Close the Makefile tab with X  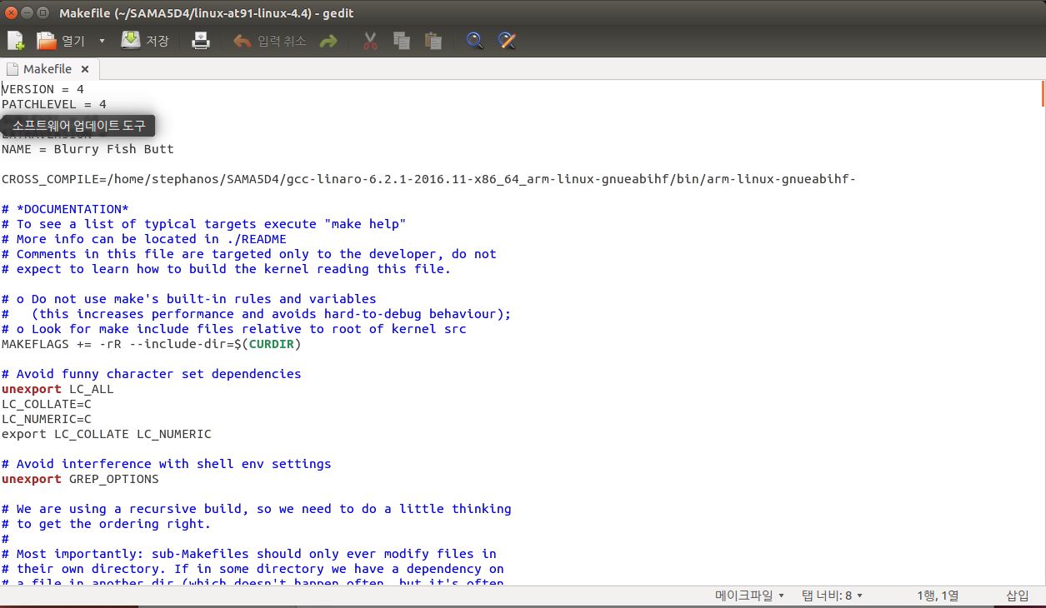coord(85,69)
